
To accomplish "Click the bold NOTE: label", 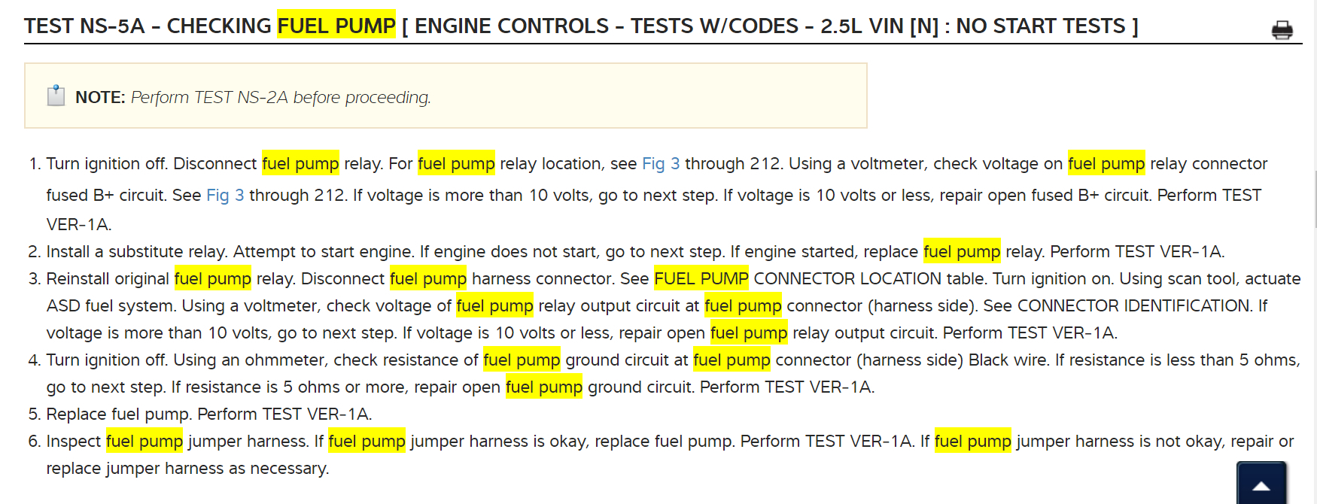I will (100, 98).
